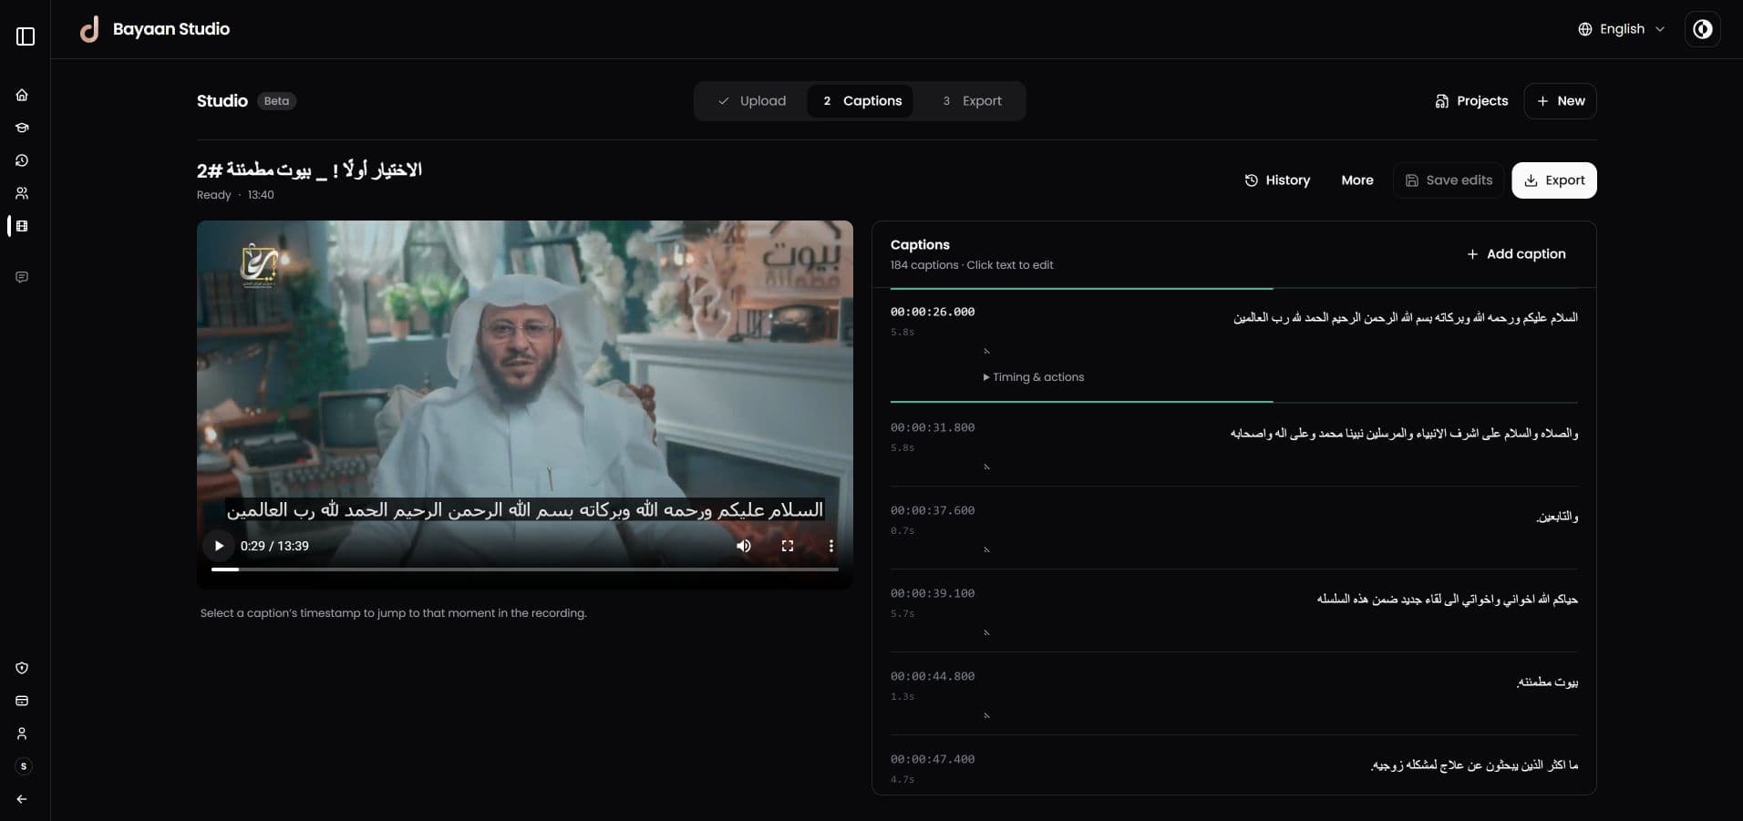Screen dimensions: 1743x821
Task: Click the 'S' avatar in sidebar
Action: click(x=24, y=766)
